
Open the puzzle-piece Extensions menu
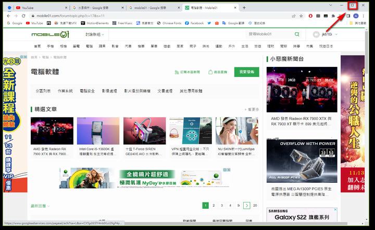[333, 16]
